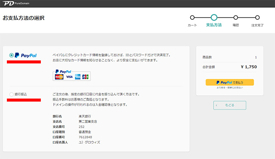Go to カート step circle
Image resolution: width=275 pixels, height=159 pixels.
click(192, 18)
